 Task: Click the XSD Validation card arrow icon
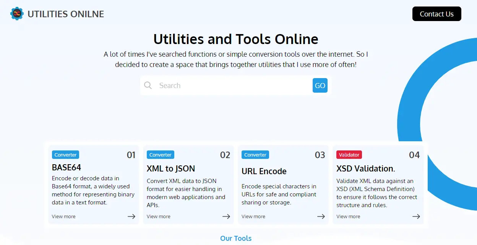pos(416,216)
